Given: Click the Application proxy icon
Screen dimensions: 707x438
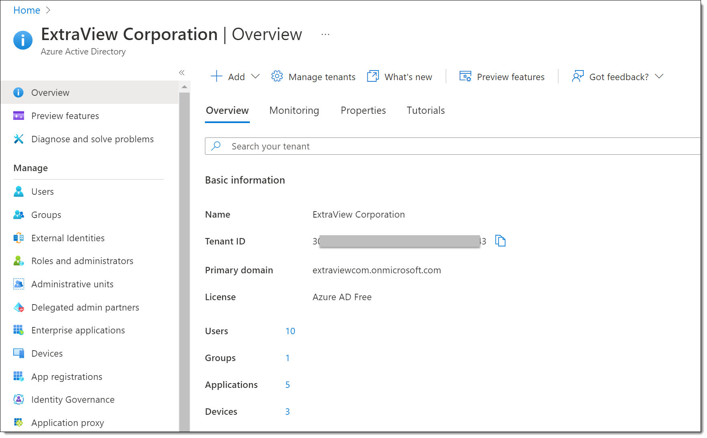Looking at the screenshot, I should tap(18, 422).
